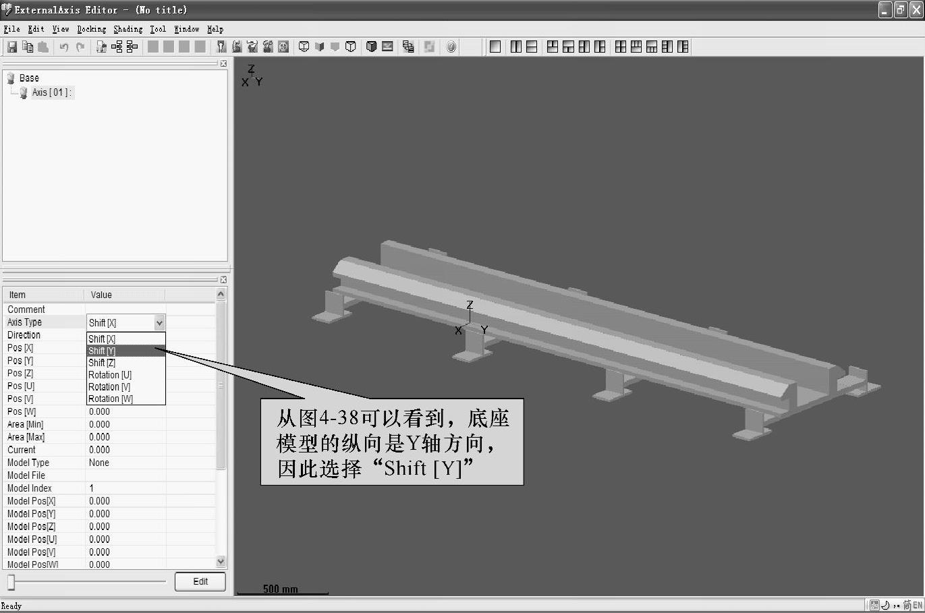This screenshot has width=925, height=613.
Task: Click the Save toolbar icon
Action: (x=12, y=47)
